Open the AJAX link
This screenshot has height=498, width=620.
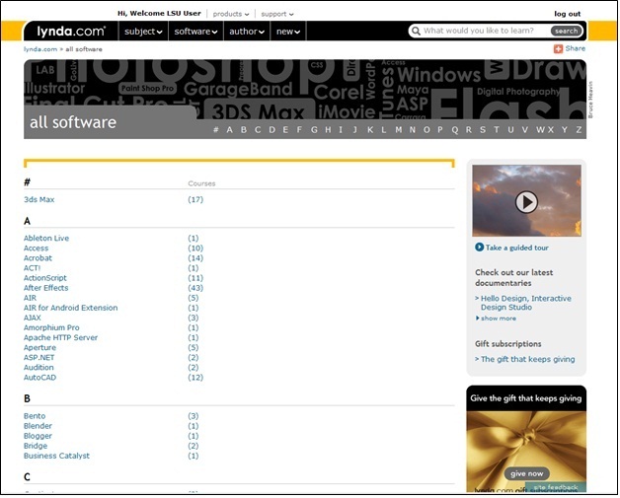(32, 318)
